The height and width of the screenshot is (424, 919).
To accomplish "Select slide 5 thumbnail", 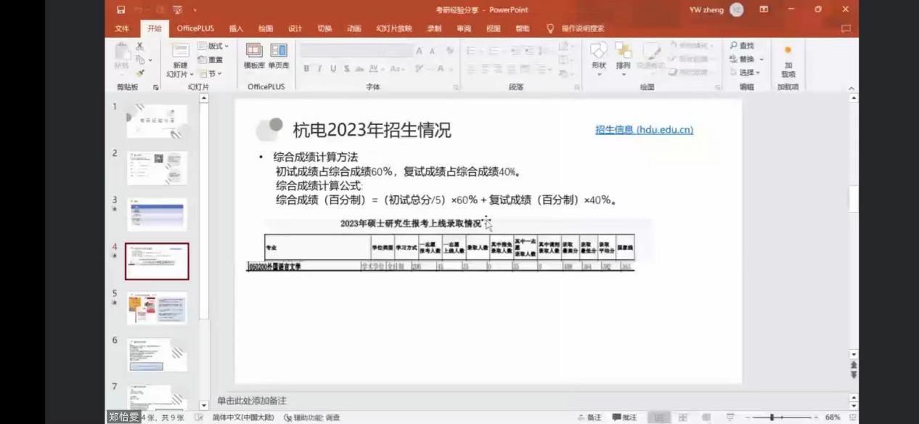I will [157, 308].
